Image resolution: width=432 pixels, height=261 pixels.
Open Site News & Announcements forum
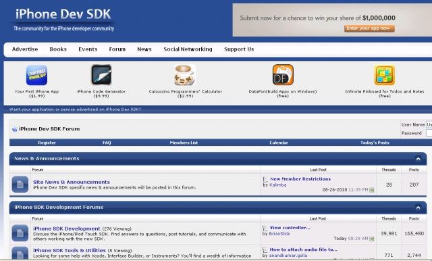click(72, 182)
